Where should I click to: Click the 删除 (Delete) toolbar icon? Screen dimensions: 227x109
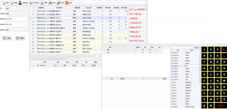tap(42, 3)
